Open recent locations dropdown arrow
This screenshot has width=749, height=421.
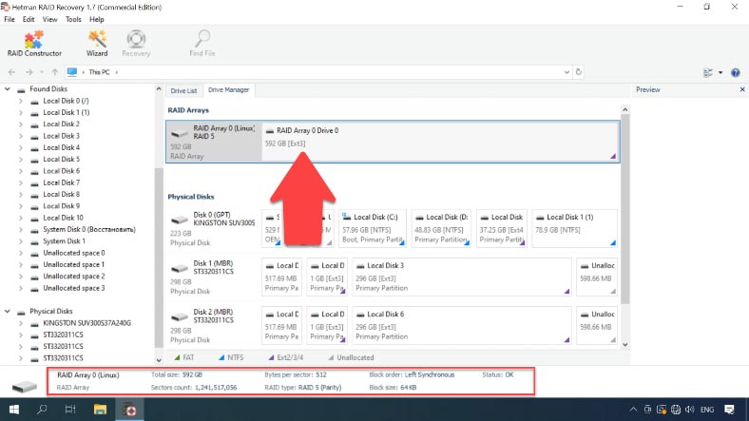click(x=42, y=72)
